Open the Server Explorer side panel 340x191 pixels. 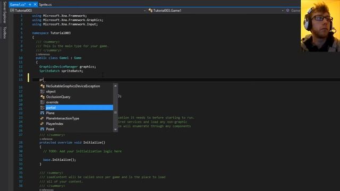point(5,13)
